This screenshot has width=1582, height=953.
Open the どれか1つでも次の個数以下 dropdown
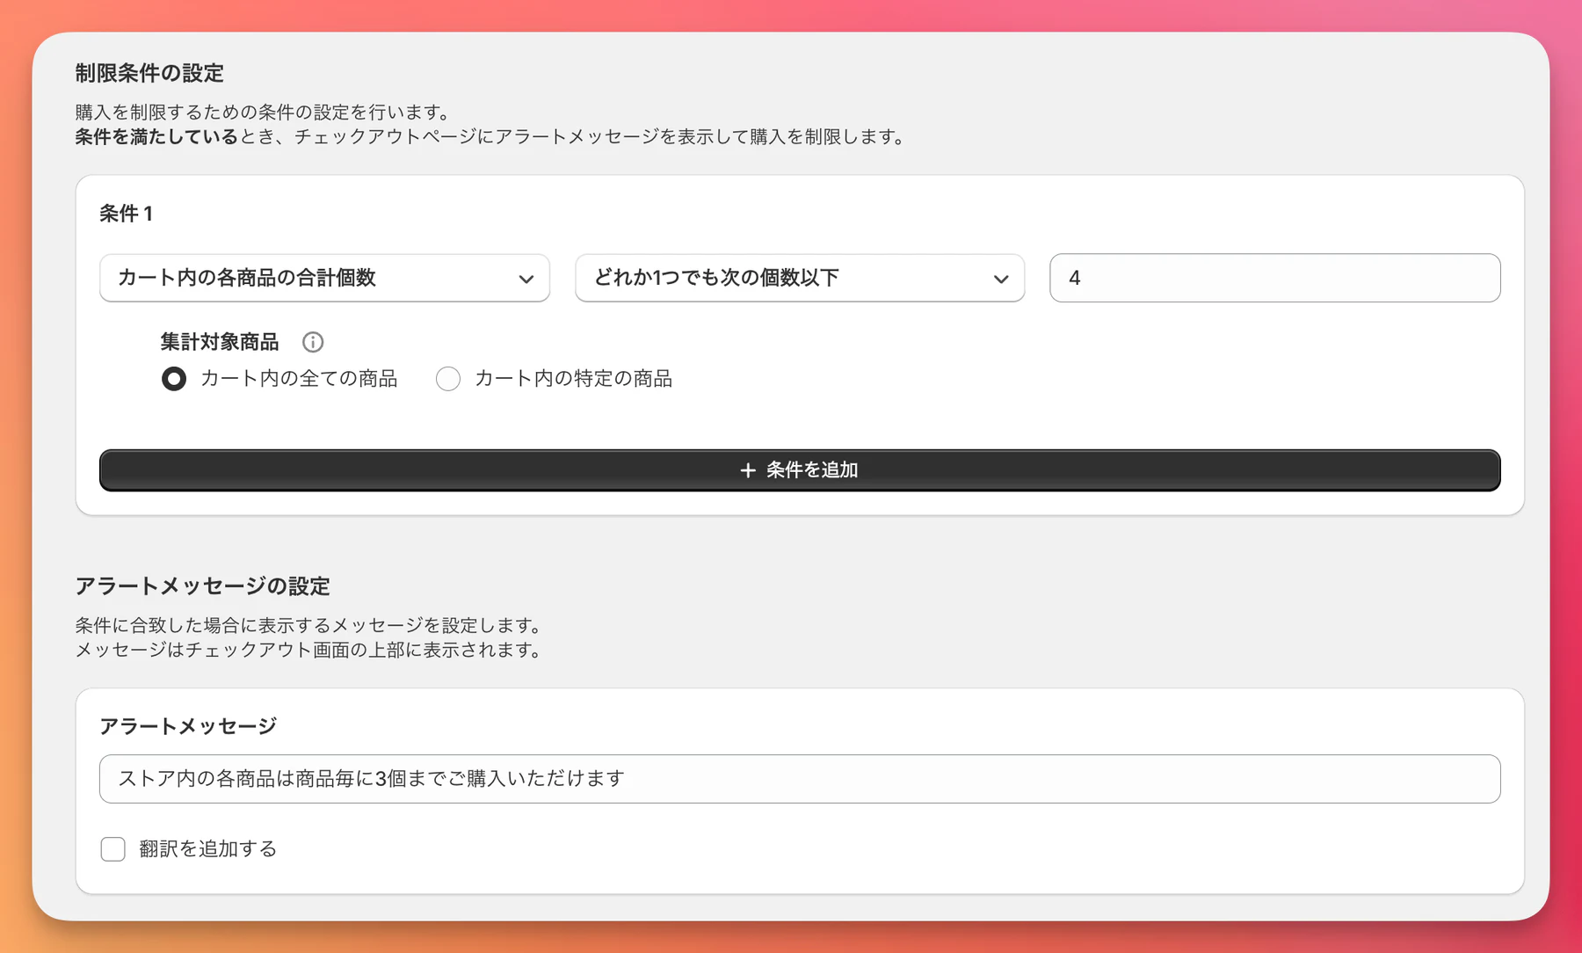[800, 278]
